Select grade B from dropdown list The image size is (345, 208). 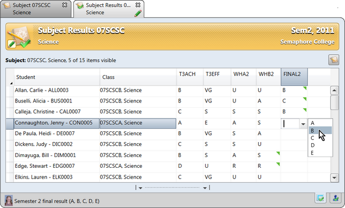coord(320,130)
